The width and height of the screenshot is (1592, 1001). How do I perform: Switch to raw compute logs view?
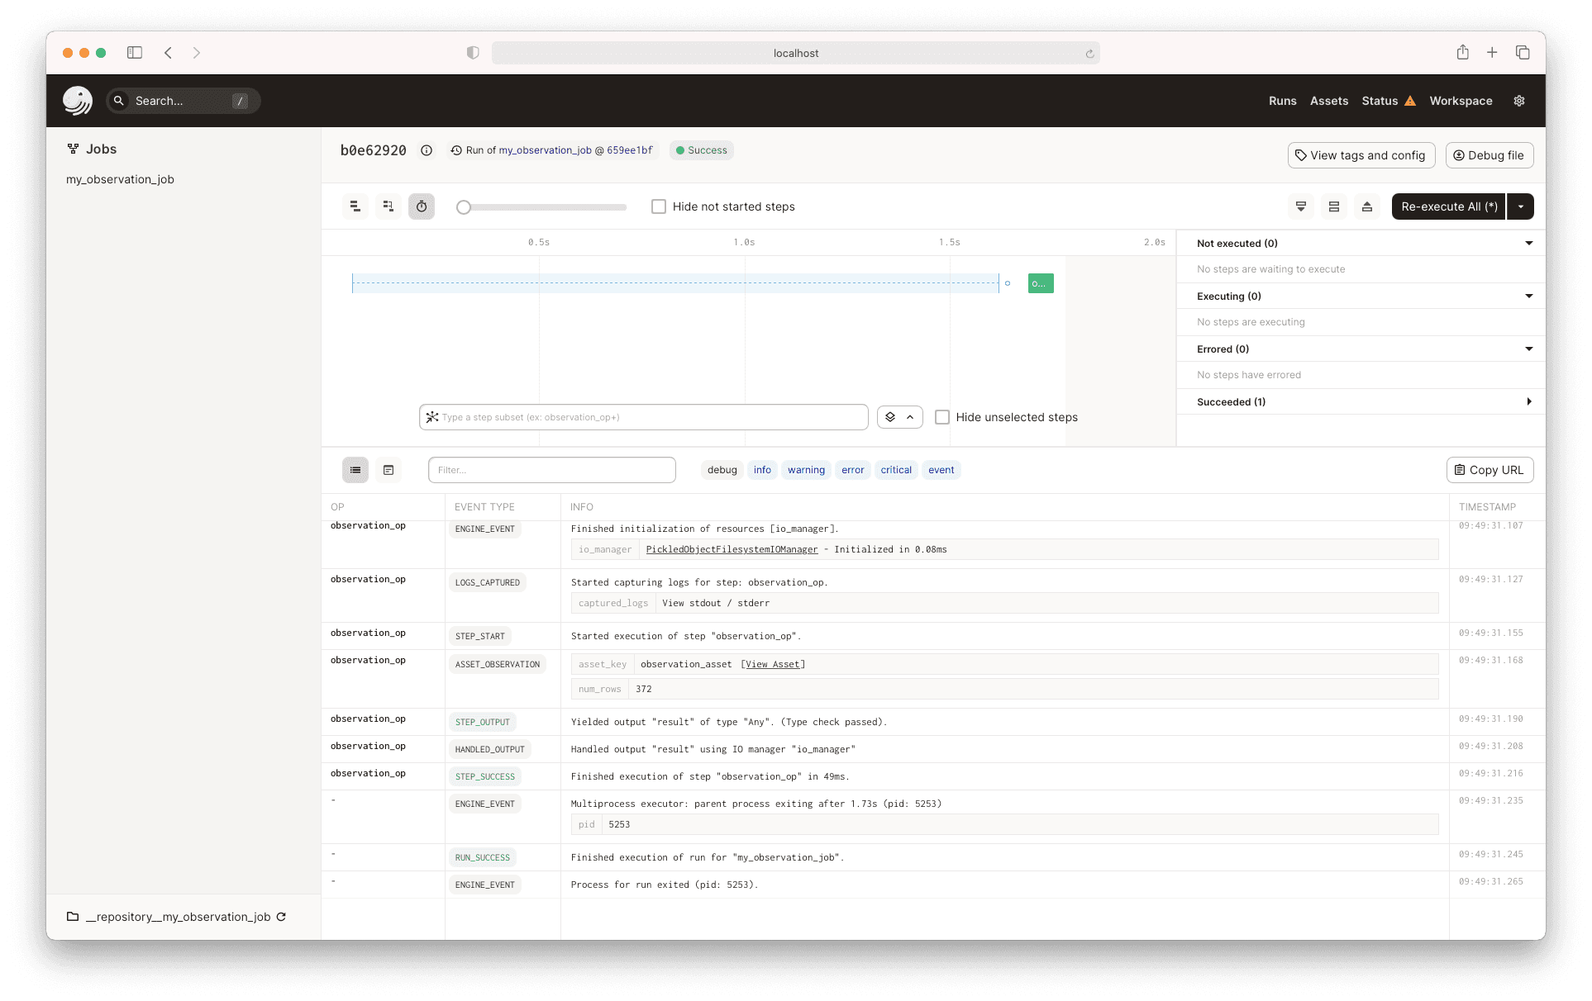[x=388, y=470]
